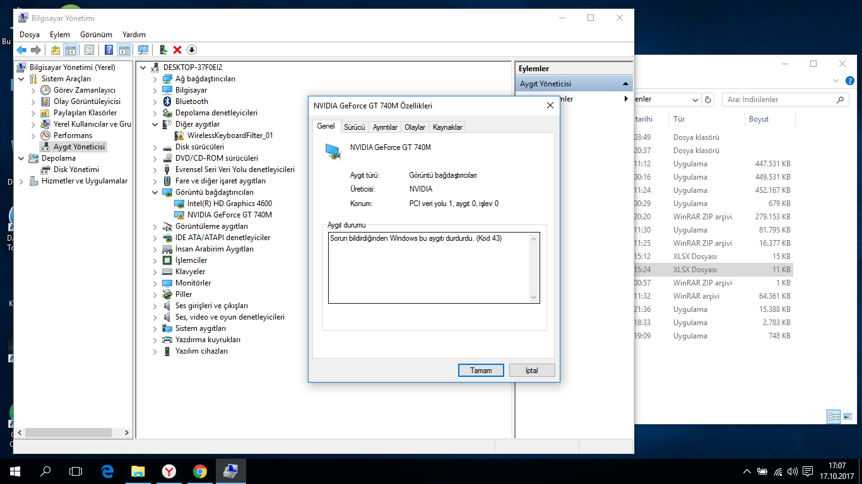Open the volume control in system tray
The height and width of the screenshot is (484, 862).
pyautogui.click(x=792, y=471)
